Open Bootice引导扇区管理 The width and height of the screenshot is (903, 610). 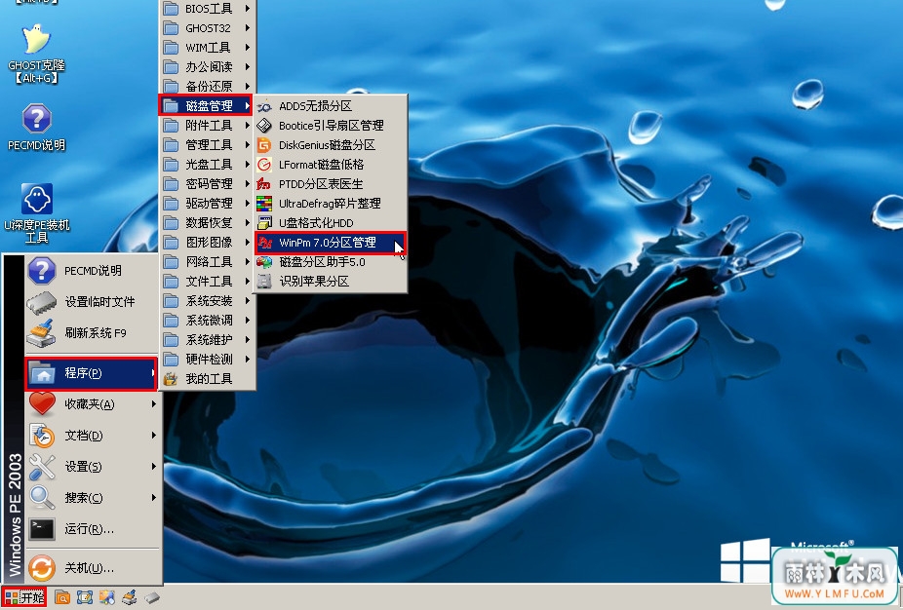[331, 126]
